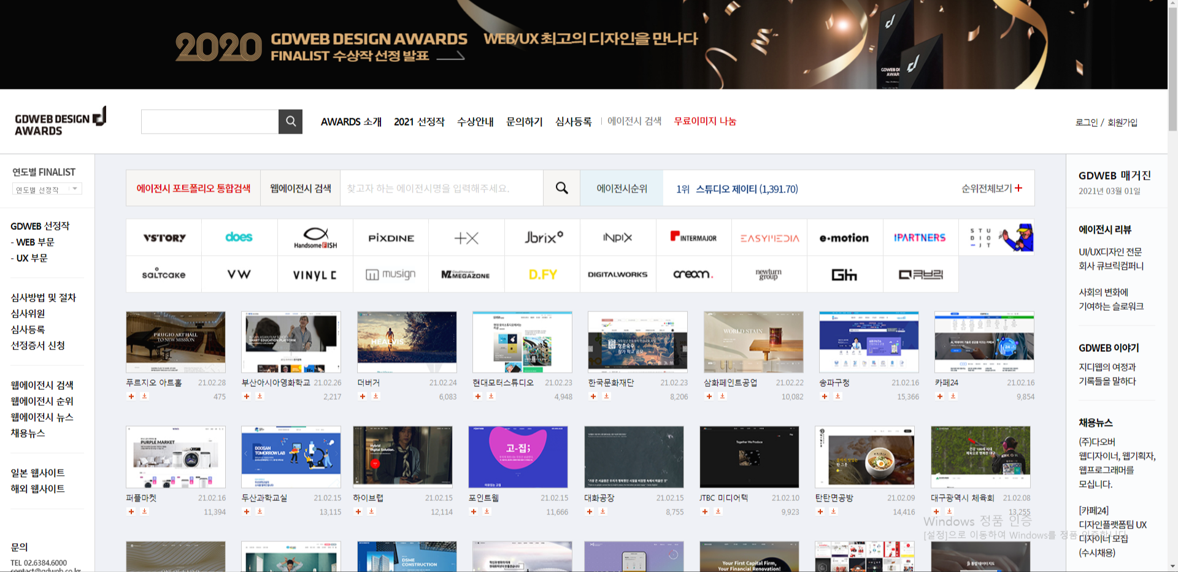Open the Megazone agency logo
The image size is (1178, 572).
point(466,274)
